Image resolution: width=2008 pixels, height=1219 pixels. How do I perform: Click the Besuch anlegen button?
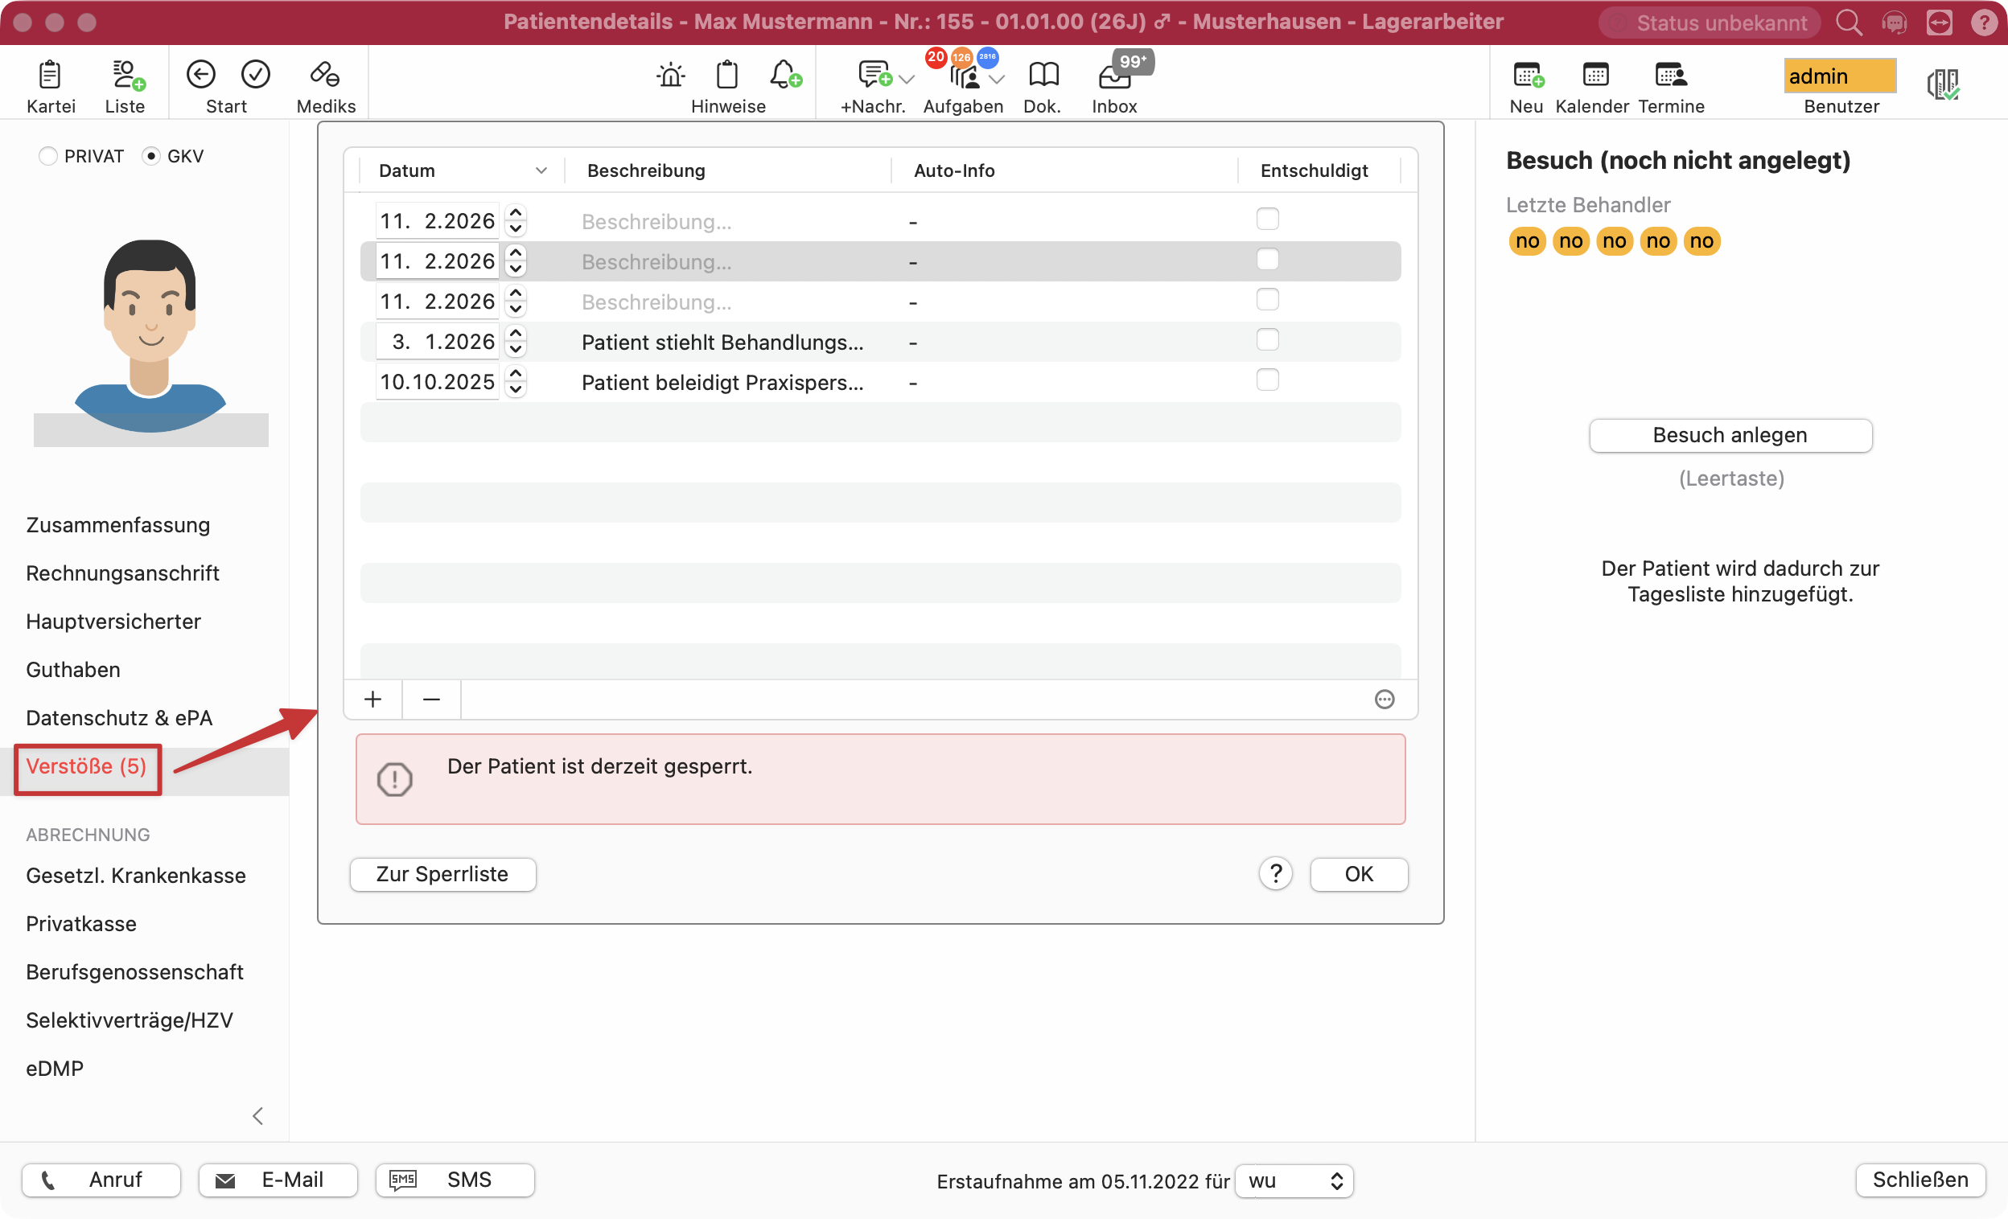1730,436
